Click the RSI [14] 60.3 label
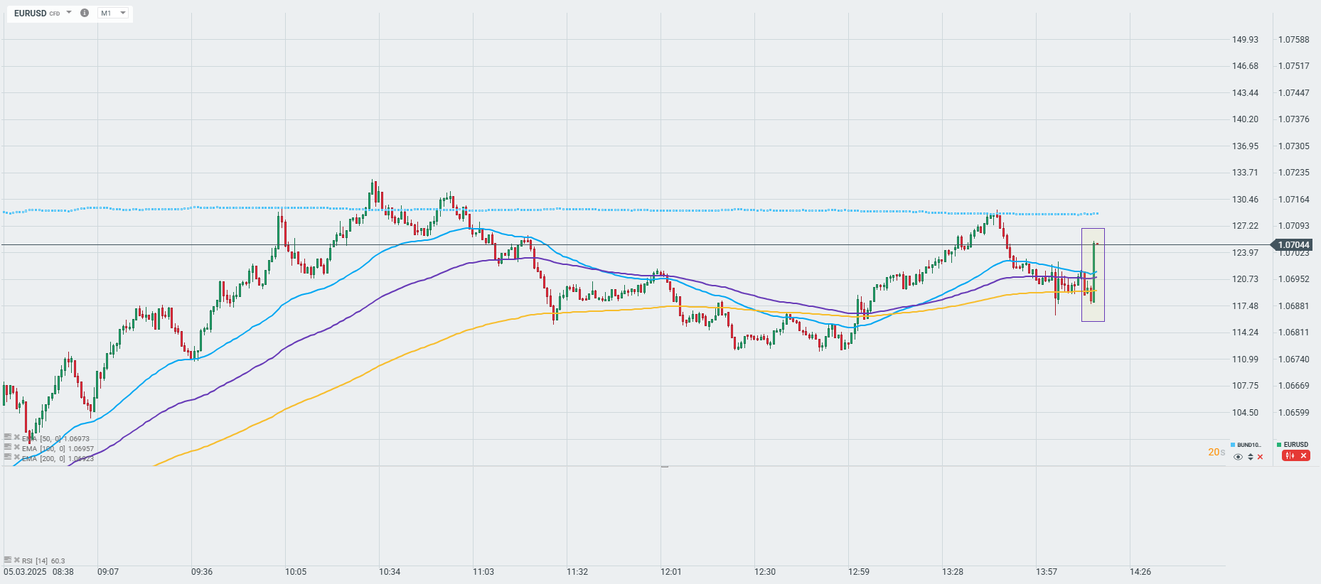1321x584 pixels. 43,561
